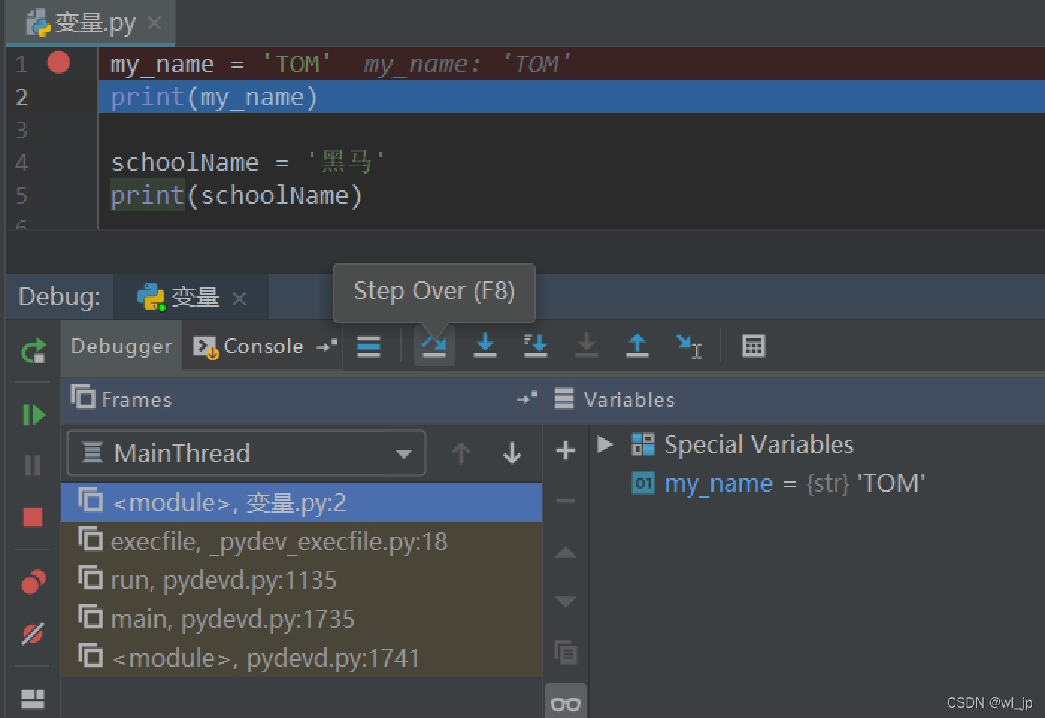The height and width of the screenshot is (718, 1045).
Task: Open the Evaluate Expression calculator
Action: click(x=754, y=346)
